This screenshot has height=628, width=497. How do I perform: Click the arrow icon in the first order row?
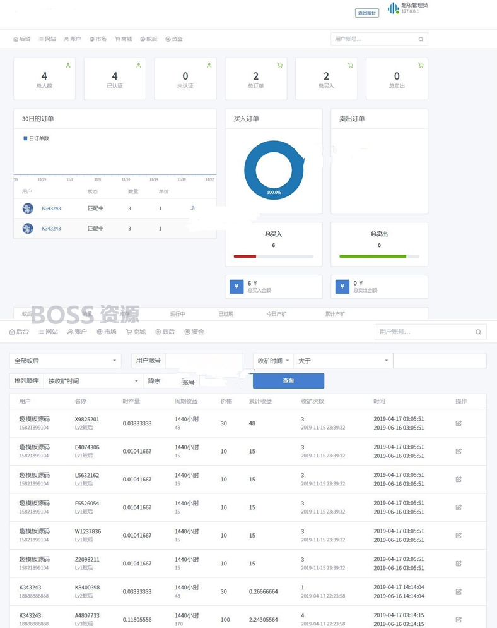click(x=192, y=208)
